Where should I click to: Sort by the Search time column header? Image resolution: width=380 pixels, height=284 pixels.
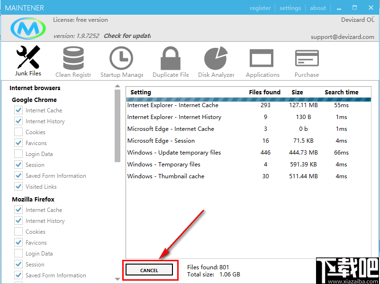(x=342, y=92)
